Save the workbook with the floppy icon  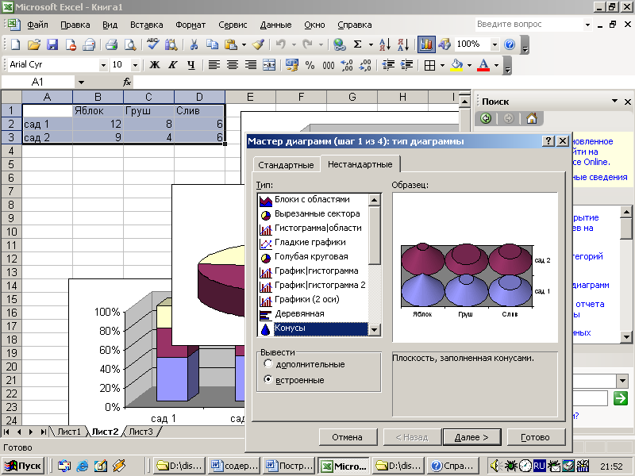click(52, 44)
